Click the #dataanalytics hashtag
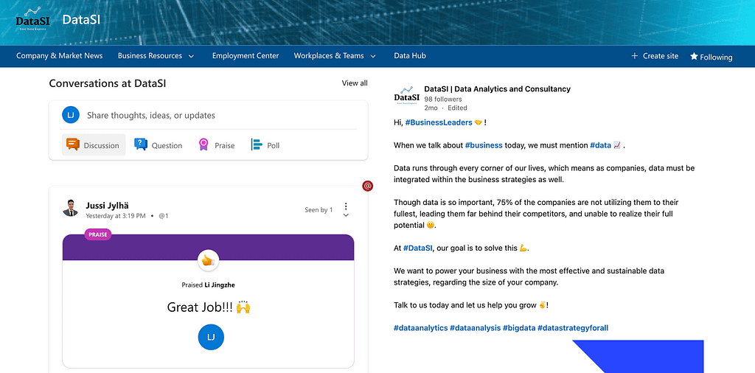This screenshot has height=373, width=755. coord(421,328)
